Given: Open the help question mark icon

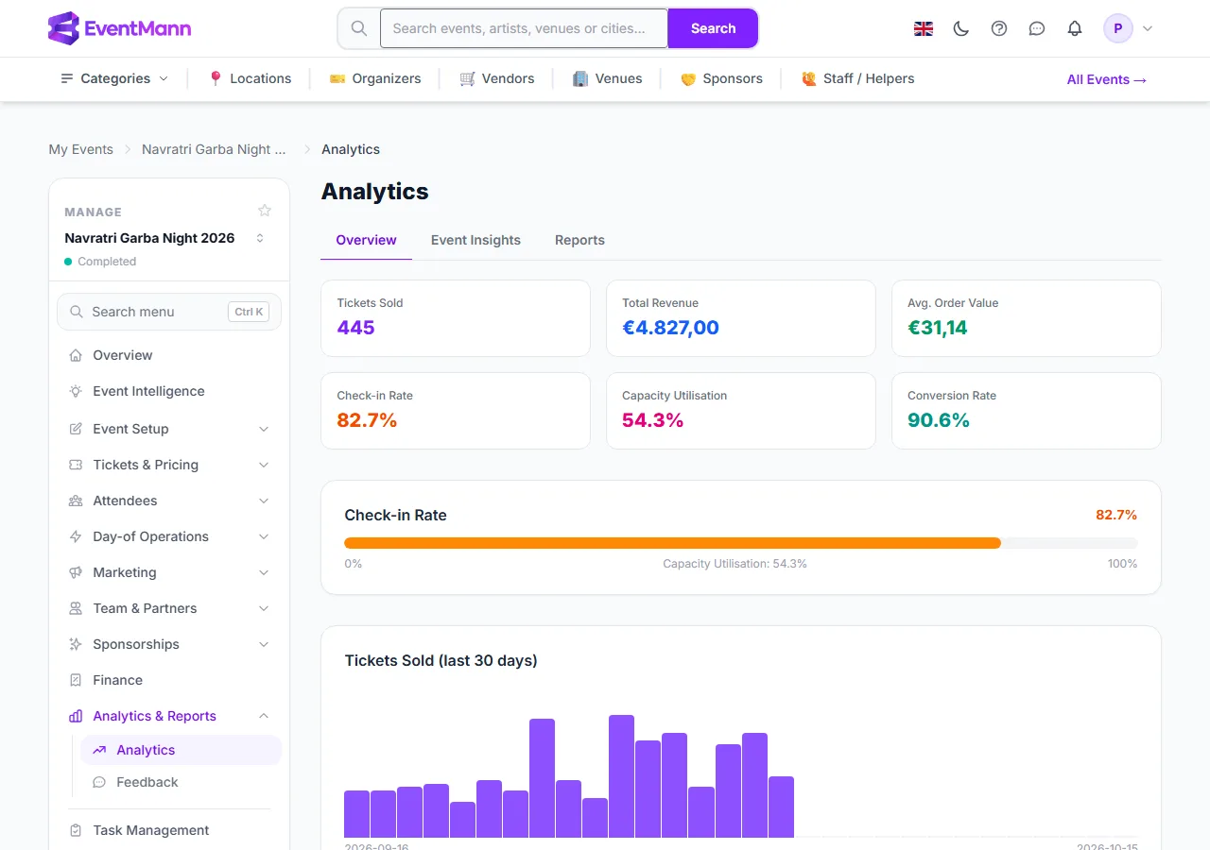Looking at the screenshot, I should pyautogui.click(x=999, y=28).
